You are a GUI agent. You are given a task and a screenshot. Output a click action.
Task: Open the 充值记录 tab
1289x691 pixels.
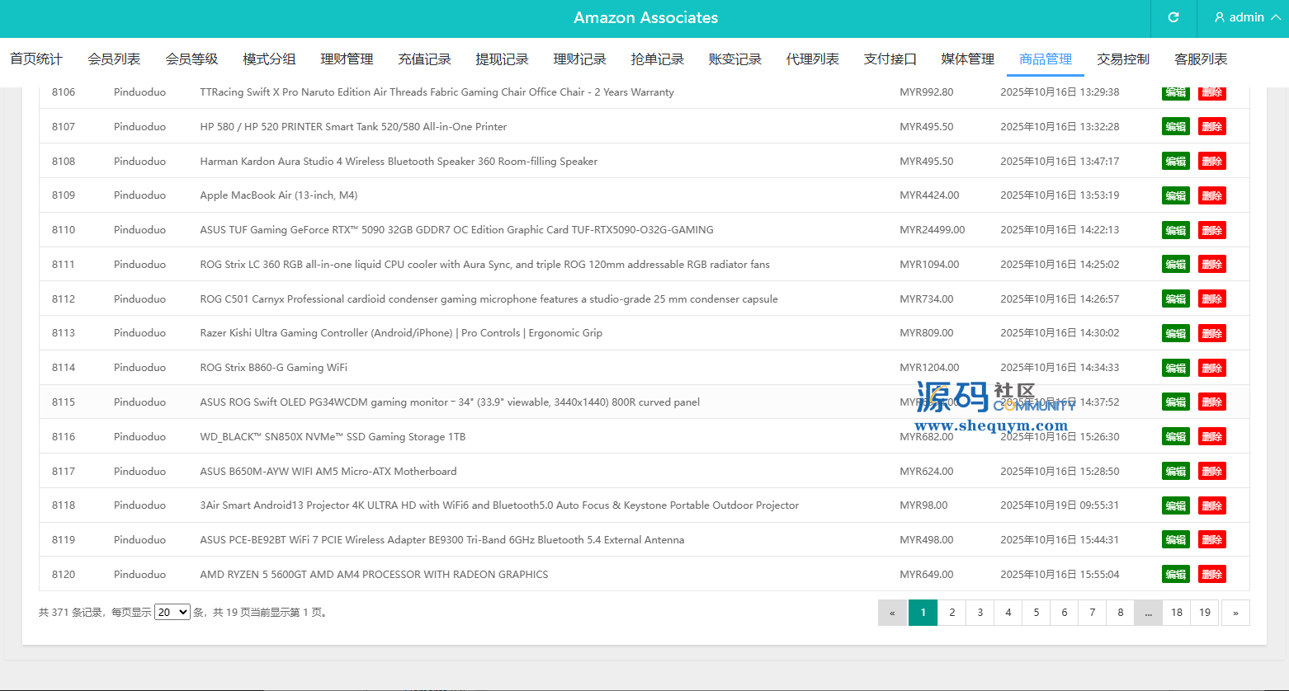tap(424, 59)
